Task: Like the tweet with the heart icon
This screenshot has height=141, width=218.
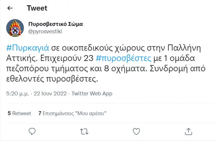Action: pos(136,131)
